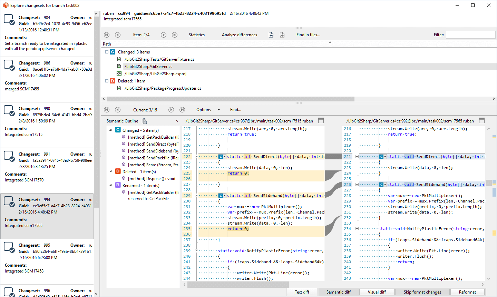Click the go-to-first-item navigation icon
Screen dimensions: 497x297
tap(107, 34)
